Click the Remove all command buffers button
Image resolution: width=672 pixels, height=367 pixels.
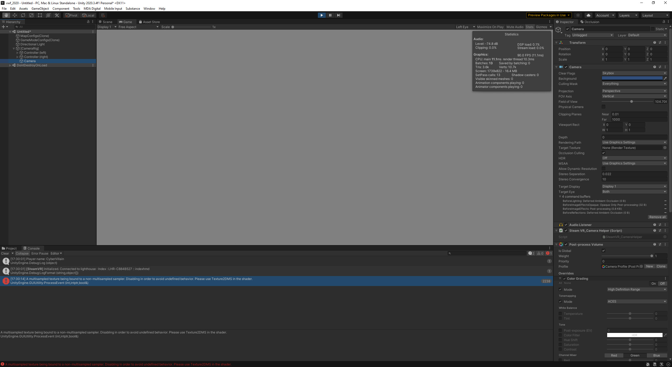pyautogui.click(x=657, y=217)
